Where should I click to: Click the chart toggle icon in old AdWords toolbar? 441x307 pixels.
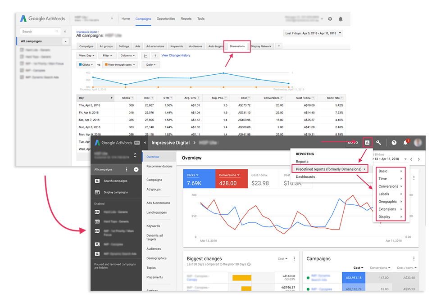pyautogui.click(x=145, y=56)
